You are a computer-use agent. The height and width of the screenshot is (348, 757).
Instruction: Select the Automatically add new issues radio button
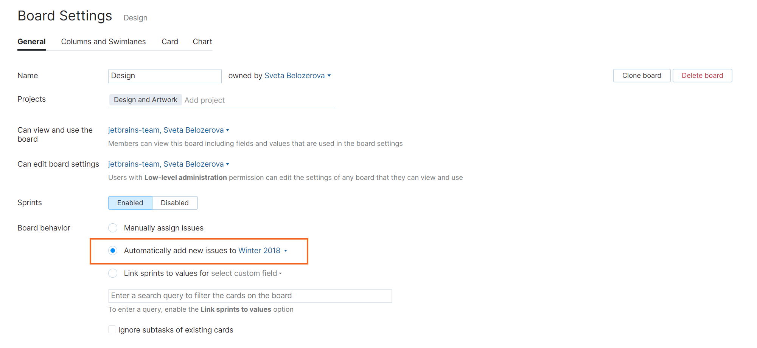[113, 251]
